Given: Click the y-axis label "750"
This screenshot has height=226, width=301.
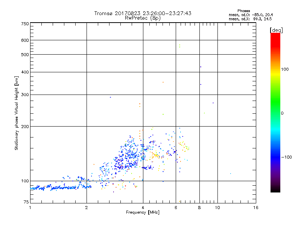Looking at the screenshot, I should pos(25,24).
